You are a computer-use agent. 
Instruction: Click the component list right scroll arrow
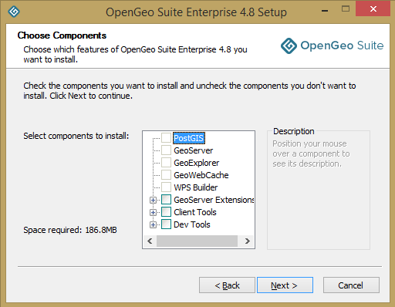click(248, 241)
